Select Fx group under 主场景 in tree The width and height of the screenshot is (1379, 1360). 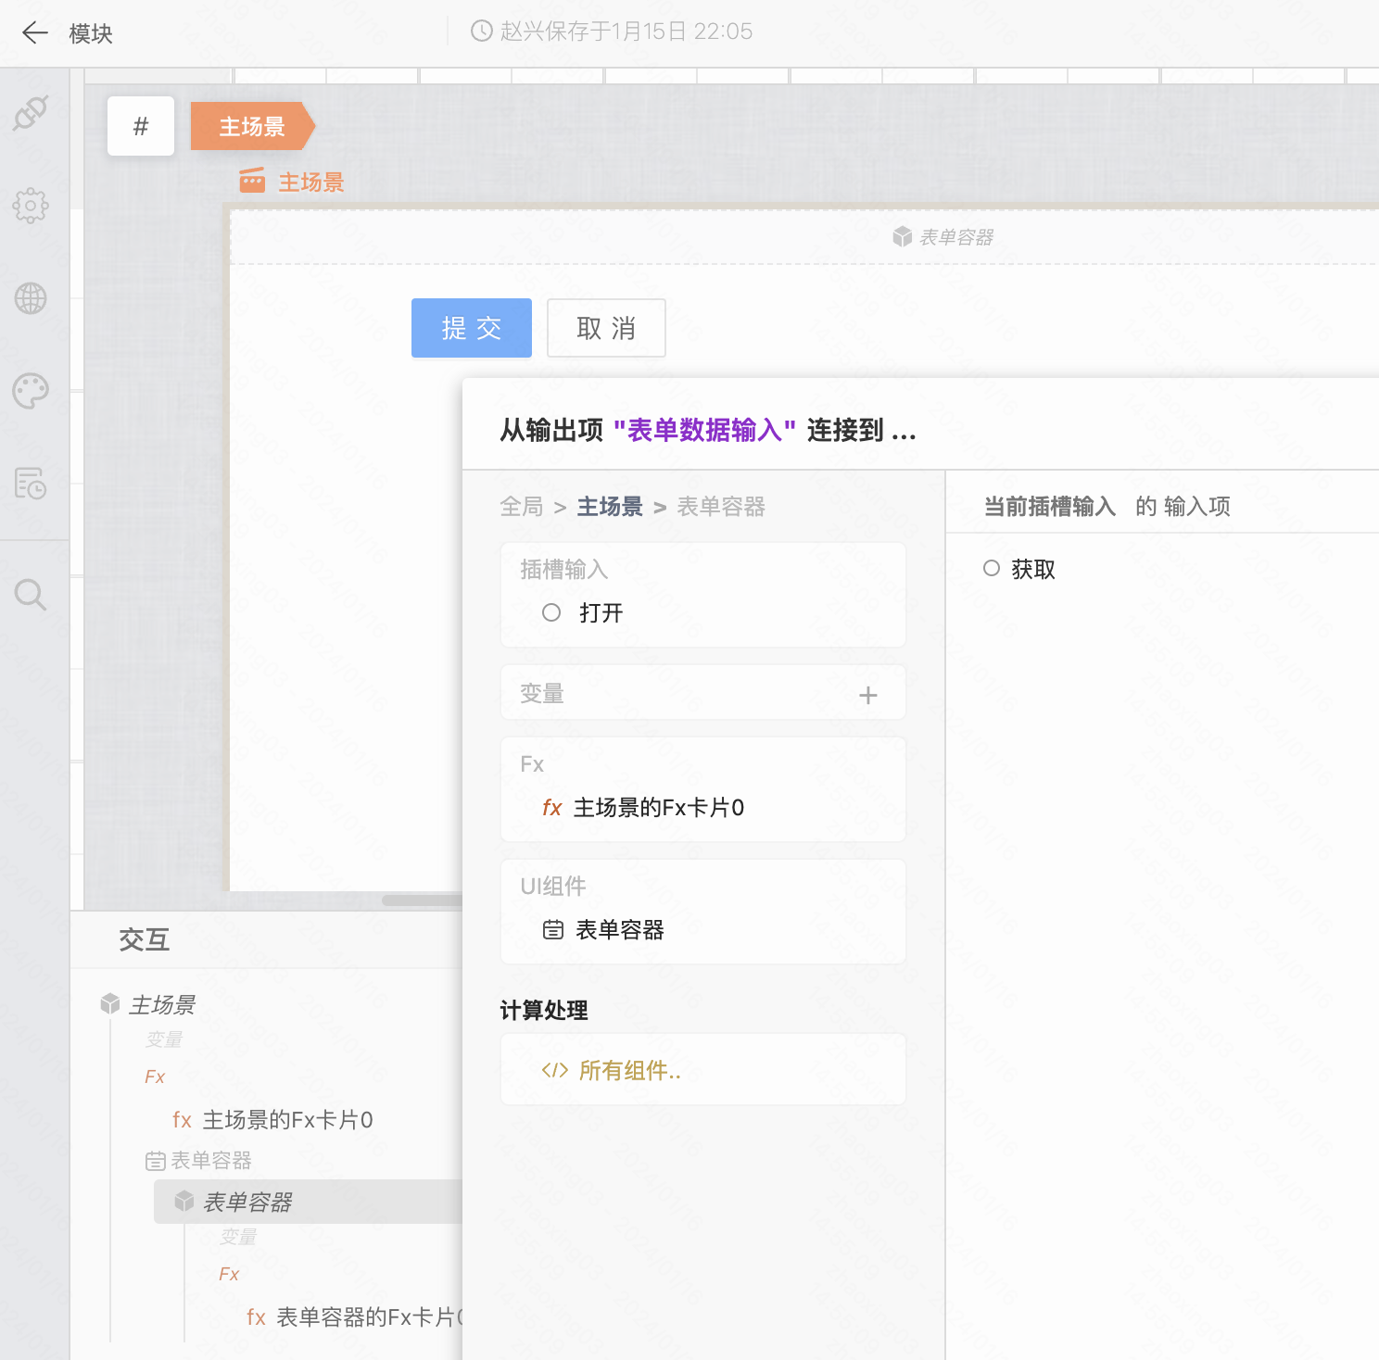[x=155, y=1077]
